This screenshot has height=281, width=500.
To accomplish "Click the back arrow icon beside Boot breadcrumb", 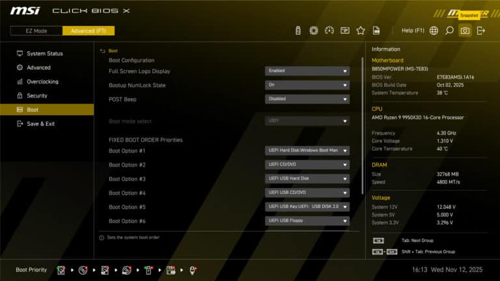I will point(102,51).
